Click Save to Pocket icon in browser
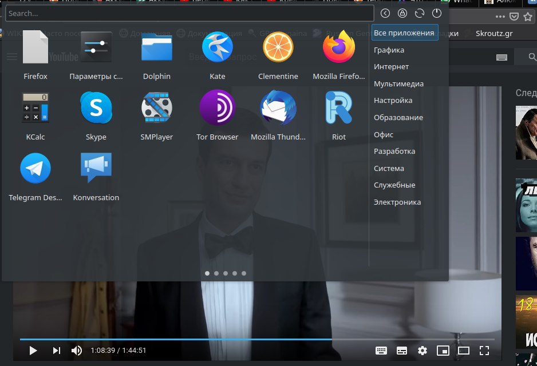The width and height of the screenshot is (537, 366). point(514,17)
